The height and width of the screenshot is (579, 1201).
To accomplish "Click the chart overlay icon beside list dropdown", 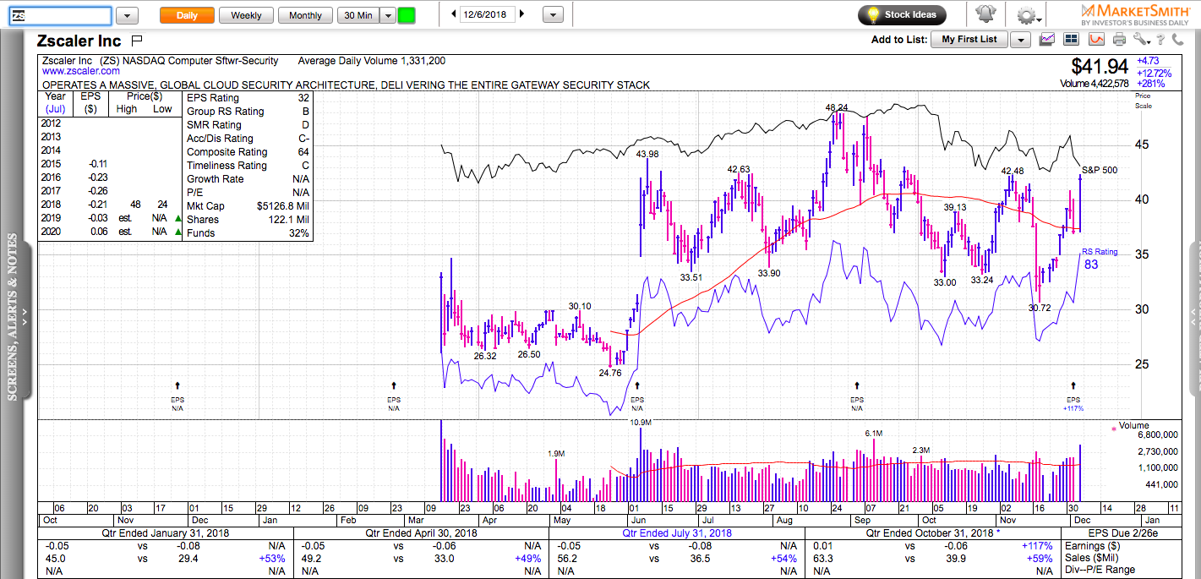I will coord(1048,39).
